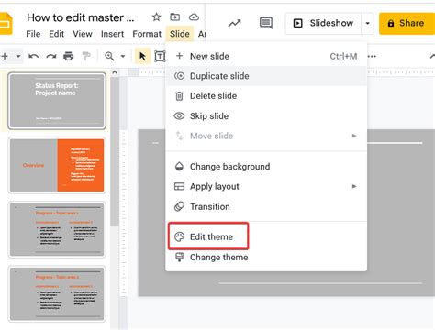Open the zoom level dropdown arrow
The width and height of the screenshot is (435, 330).
[123, 56]
